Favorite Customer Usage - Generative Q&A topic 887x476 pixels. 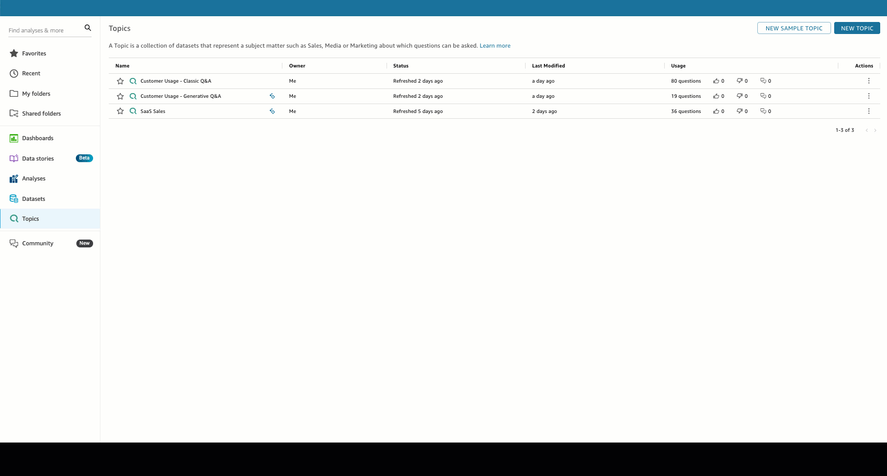pos(120,96)
